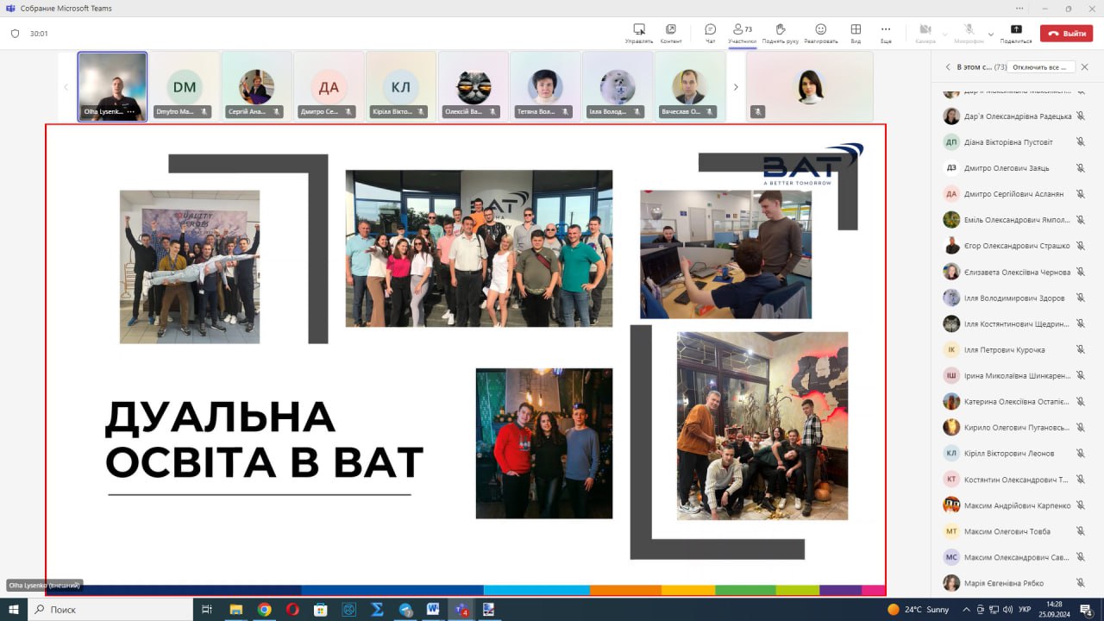This screenshot has width=1104, height=621.
Task: Select participant Ілля Петрович Курочка
Action: click(x=1004, y=349)
